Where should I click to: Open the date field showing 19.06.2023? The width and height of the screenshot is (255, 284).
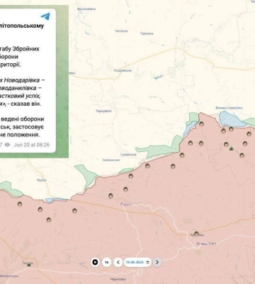coord(137,262)
